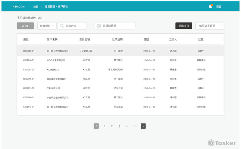Go to previous page with left arrow

(96, 126)
